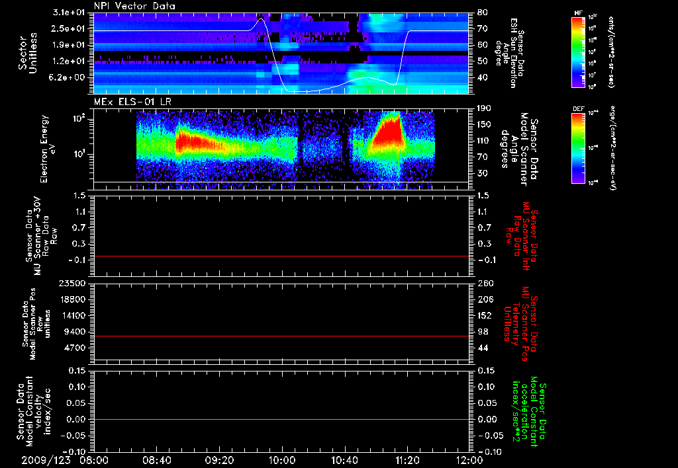Click the "09:20" time axis label
This screenshot has height=468, width=678.
220,460
